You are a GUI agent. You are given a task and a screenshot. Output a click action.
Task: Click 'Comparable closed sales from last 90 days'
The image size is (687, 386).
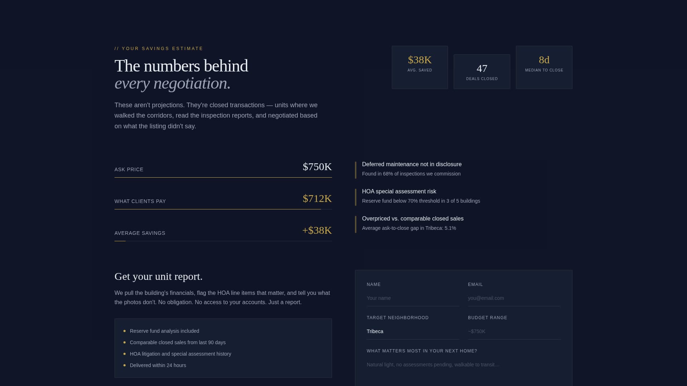click(177, 342)
